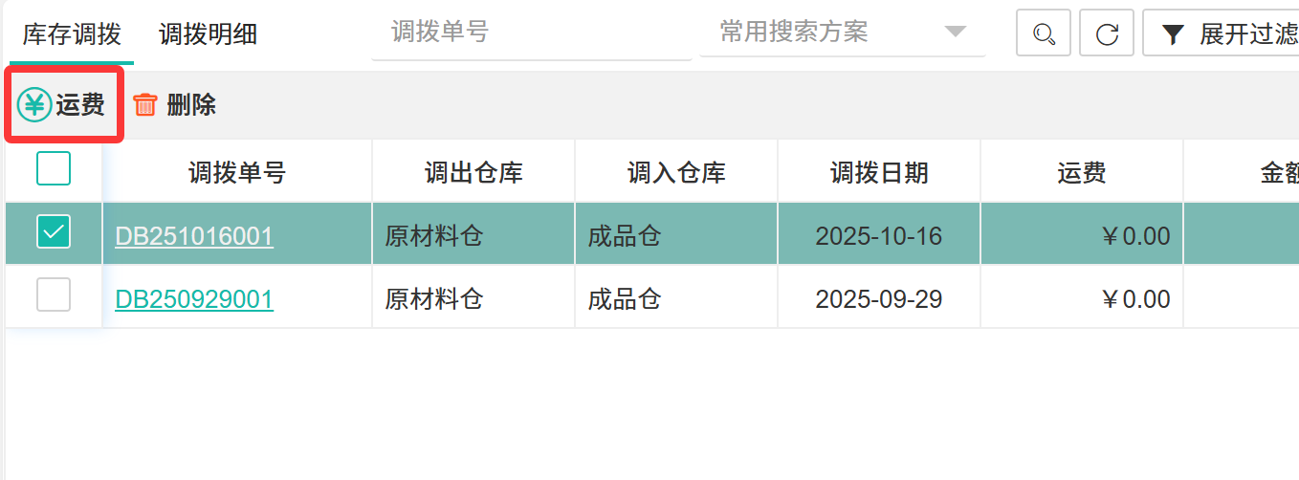Click the trash delete icon

click(144, 105)
